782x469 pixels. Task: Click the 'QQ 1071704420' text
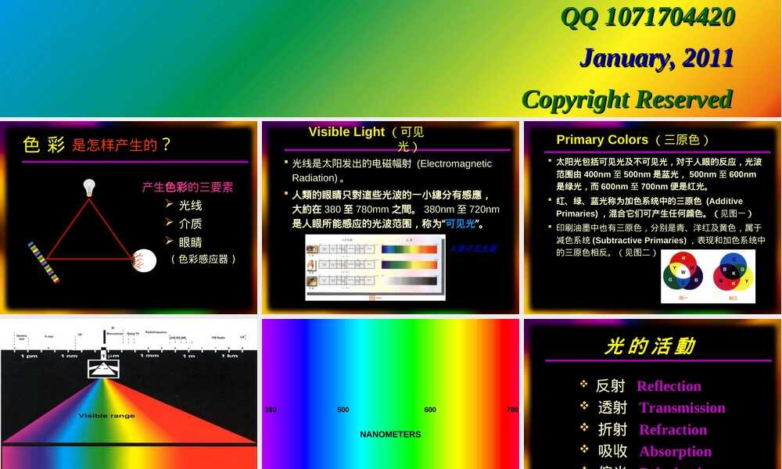[647, 17]
